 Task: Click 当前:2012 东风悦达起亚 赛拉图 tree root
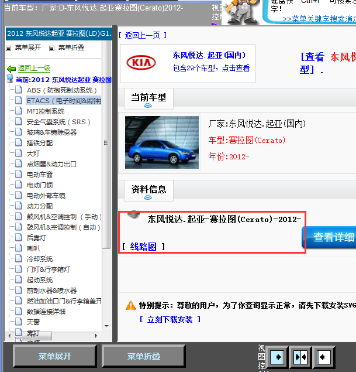64,80
